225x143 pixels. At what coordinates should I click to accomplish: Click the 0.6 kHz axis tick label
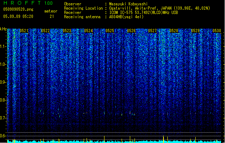click(x=3, y=136)
